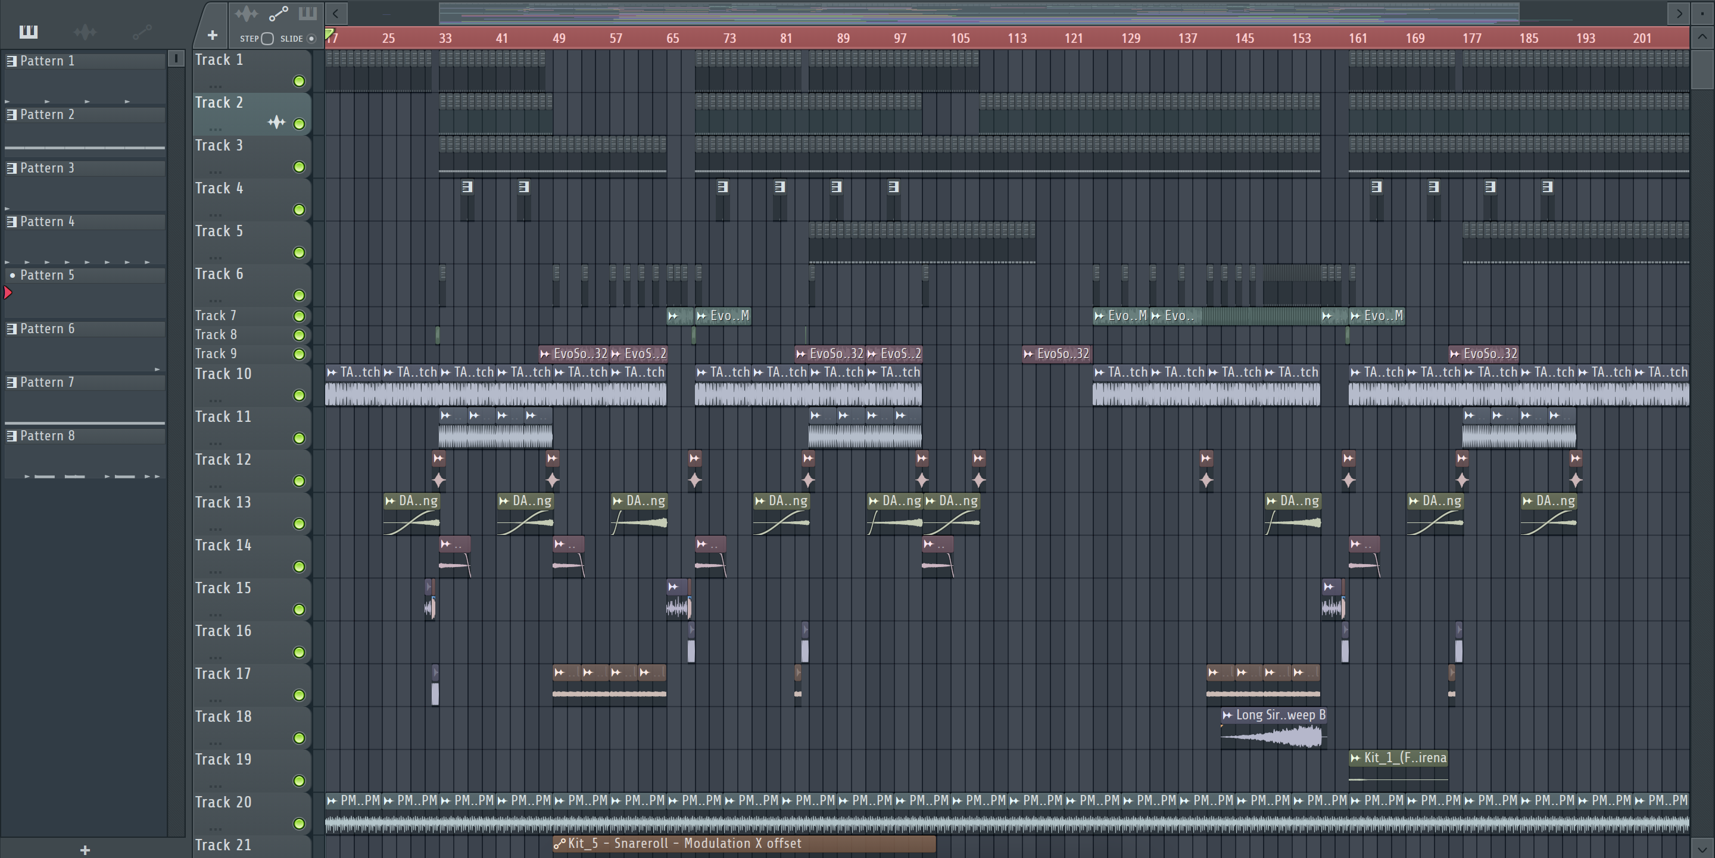
Task: Click the playlist vertical scroll up arrow
Action: click(1702, 36)
